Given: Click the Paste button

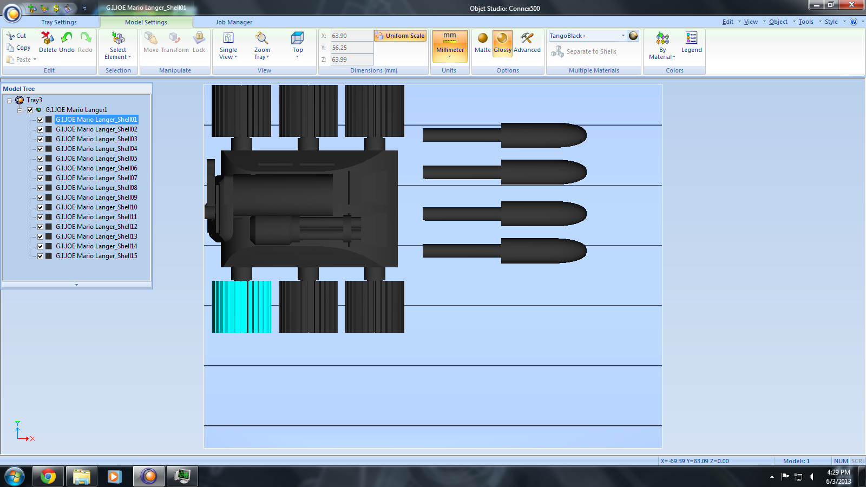Looking at the screenshot, I should pyautogui.click(x=21, y=60).
